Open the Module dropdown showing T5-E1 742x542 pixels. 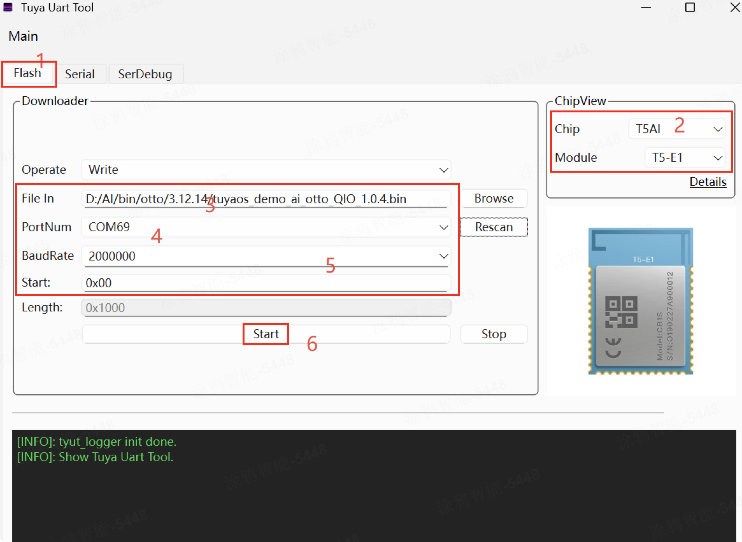(x=685, y=158)
